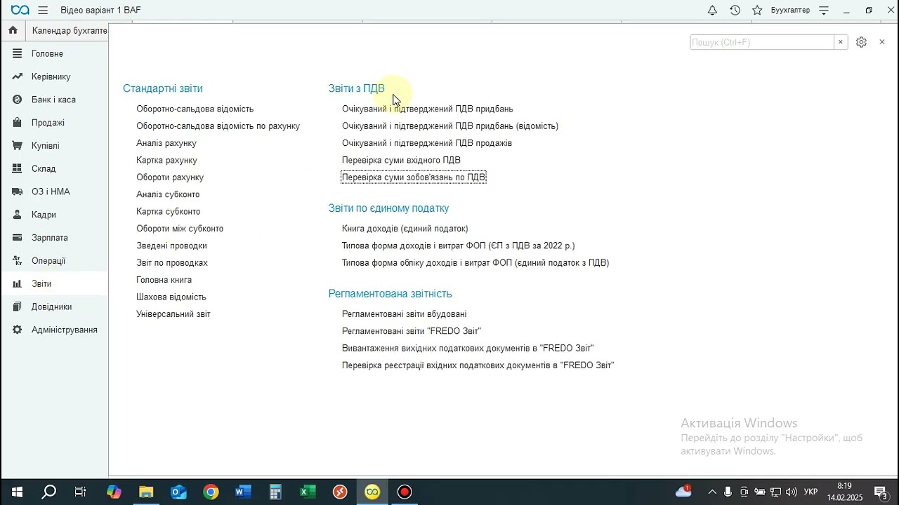Open Типова форма доходів і витрат ФОП 2022
Viewport: 899px width, 505px height.
point(459,245)
